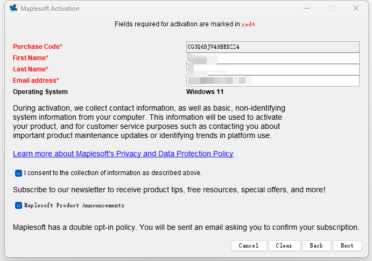
Task: Click the Purchase Code input field
Action: pos(272,47)
